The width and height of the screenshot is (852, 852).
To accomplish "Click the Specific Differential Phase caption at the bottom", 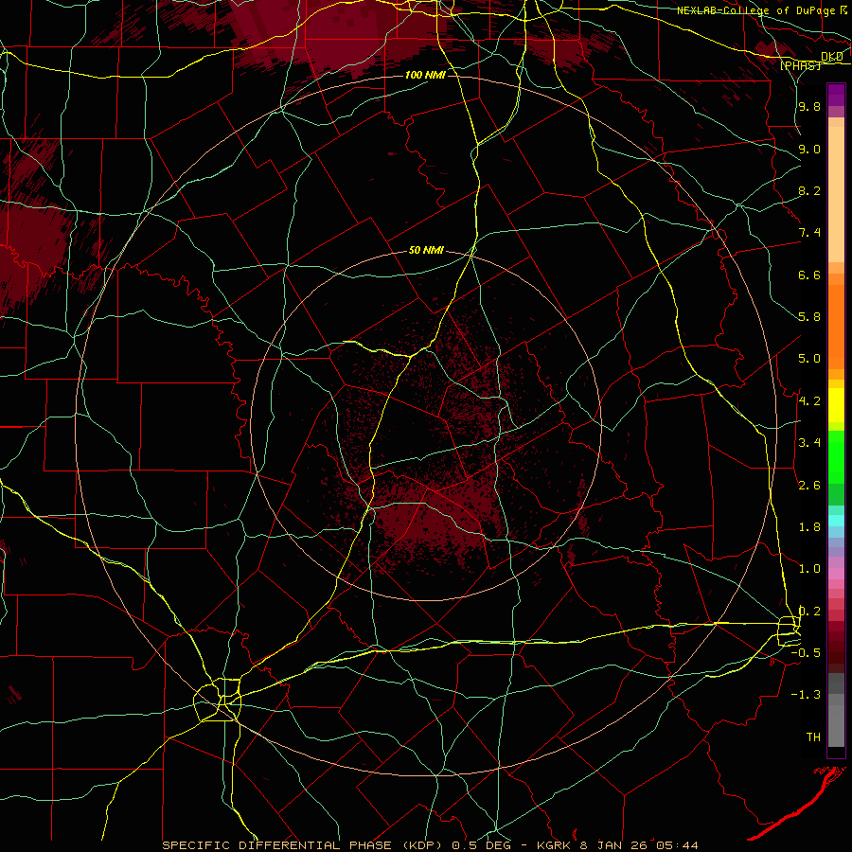I will pos(430,845).
